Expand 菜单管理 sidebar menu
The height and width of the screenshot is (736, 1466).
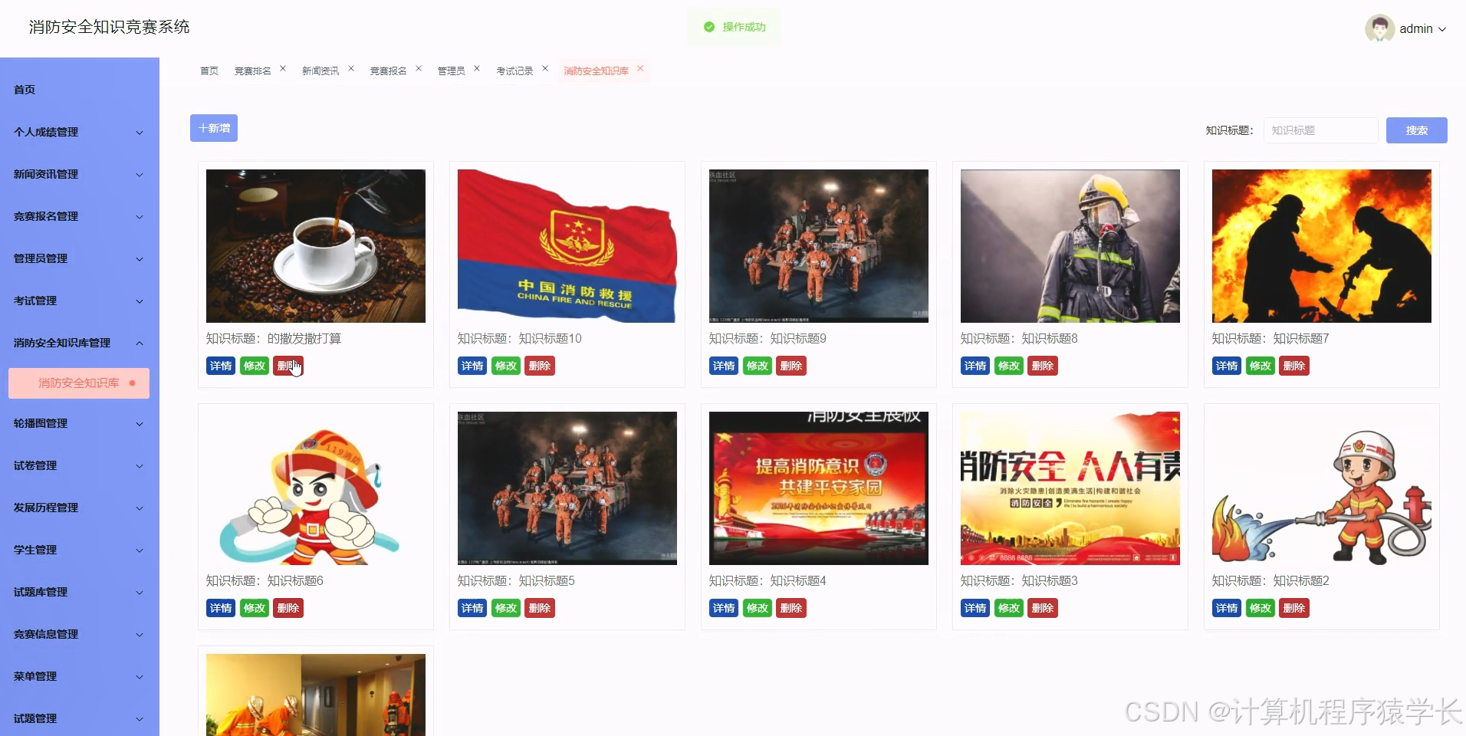(80, 676)
